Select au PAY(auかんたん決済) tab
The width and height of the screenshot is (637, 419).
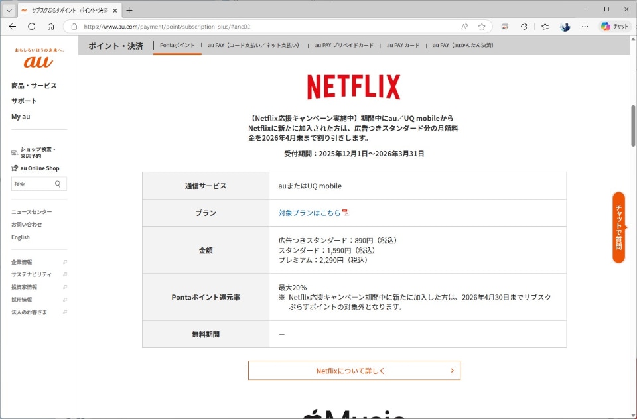coord(464,46)
